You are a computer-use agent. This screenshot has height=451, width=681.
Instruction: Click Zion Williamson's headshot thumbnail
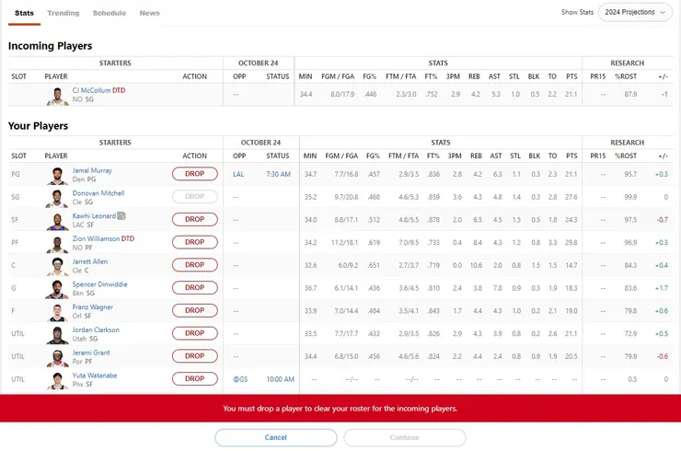click(x=57, y=244)
